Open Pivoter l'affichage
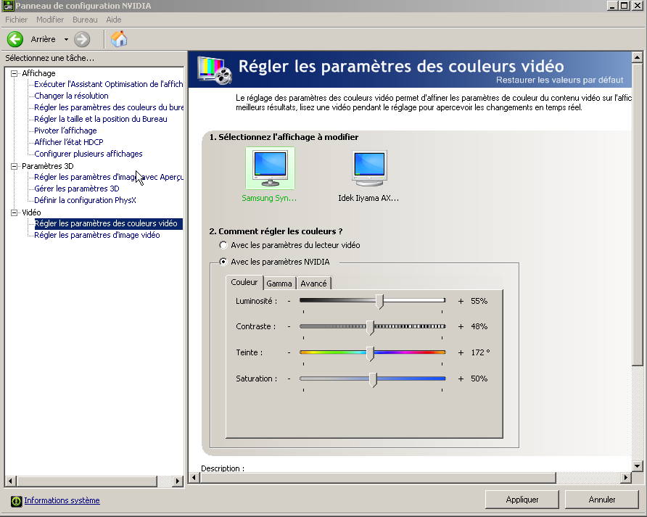 click(65, 131)
